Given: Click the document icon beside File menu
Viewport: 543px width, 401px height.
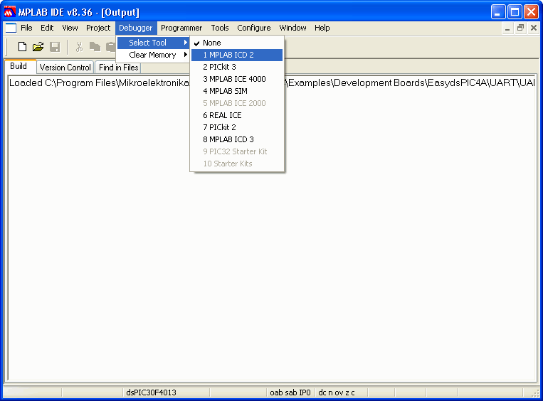Looking at the screenshot, I should pyautogui.click(x=11, y=28).
